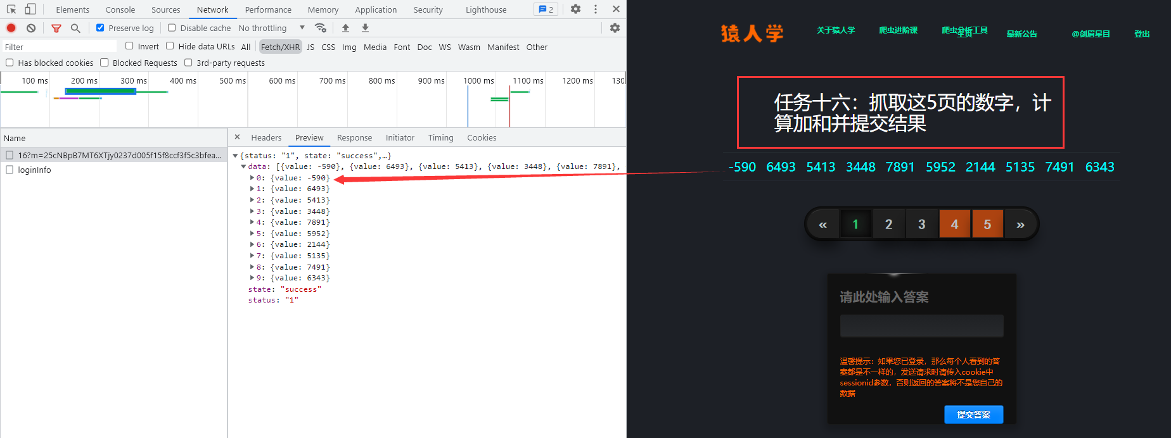
Task: Go to page 2 in pagination
Action: pyautogui.click(x=888, y=224)
